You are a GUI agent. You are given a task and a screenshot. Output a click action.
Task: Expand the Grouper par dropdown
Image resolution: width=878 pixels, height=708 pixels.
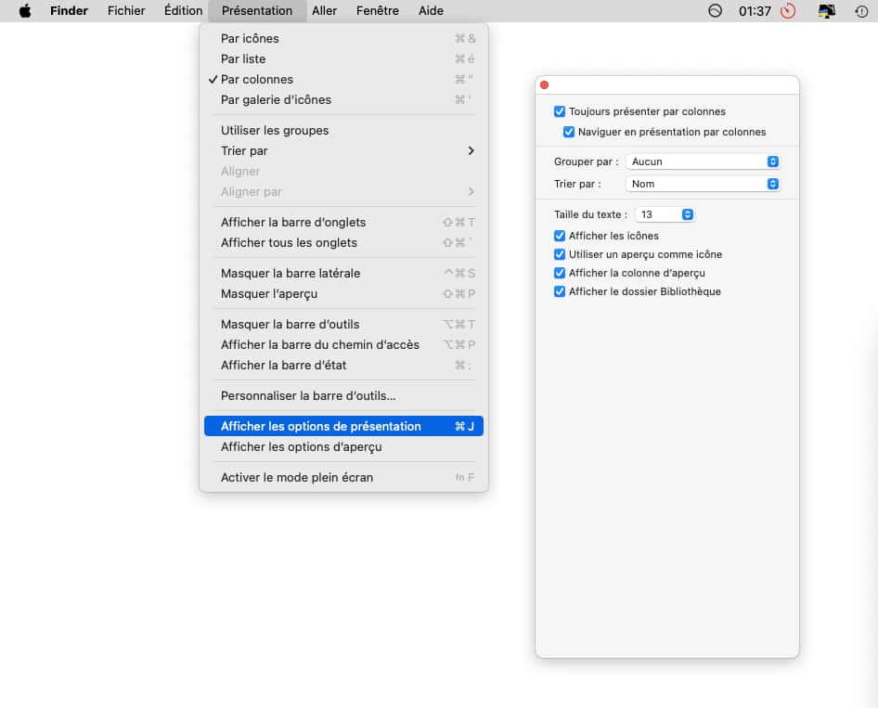(x=703, y=161)
